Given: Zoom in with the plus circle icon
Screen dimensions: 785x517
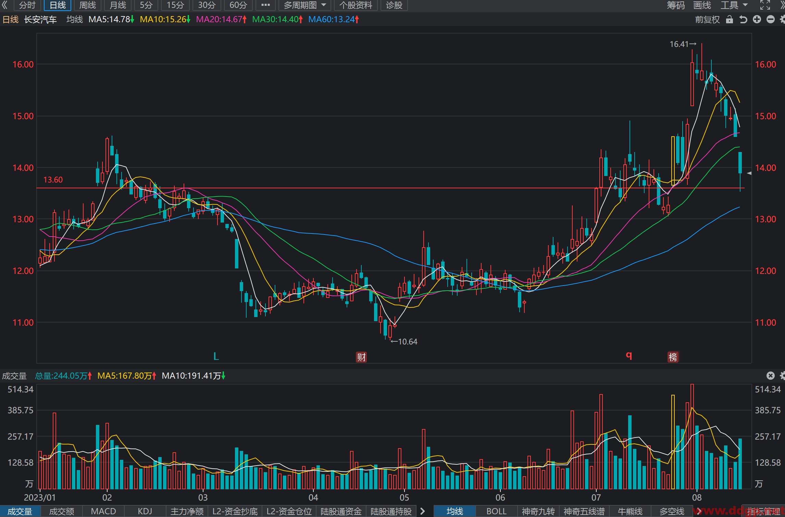Looking at the screenshot, I should (x=757, y=20).
